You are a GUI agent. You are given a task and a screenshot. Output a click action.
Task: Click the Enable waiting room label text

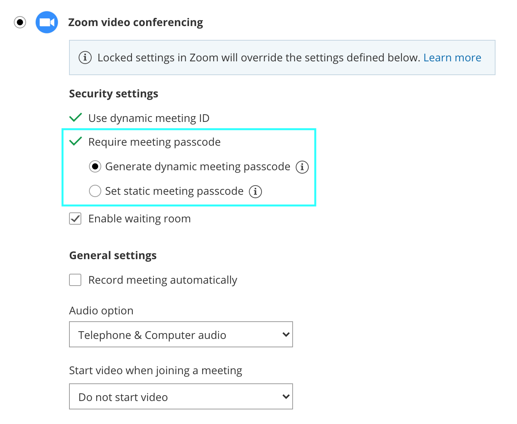click(x=139, y=219)
